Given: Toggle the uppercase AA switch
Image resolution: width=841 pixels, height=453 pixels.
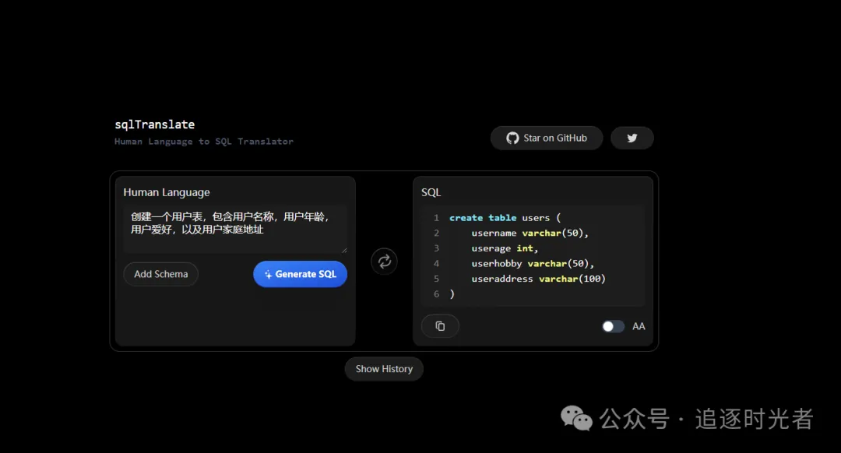Looking at the screenshot, I should pyautogui.click(x=613, y=326).
